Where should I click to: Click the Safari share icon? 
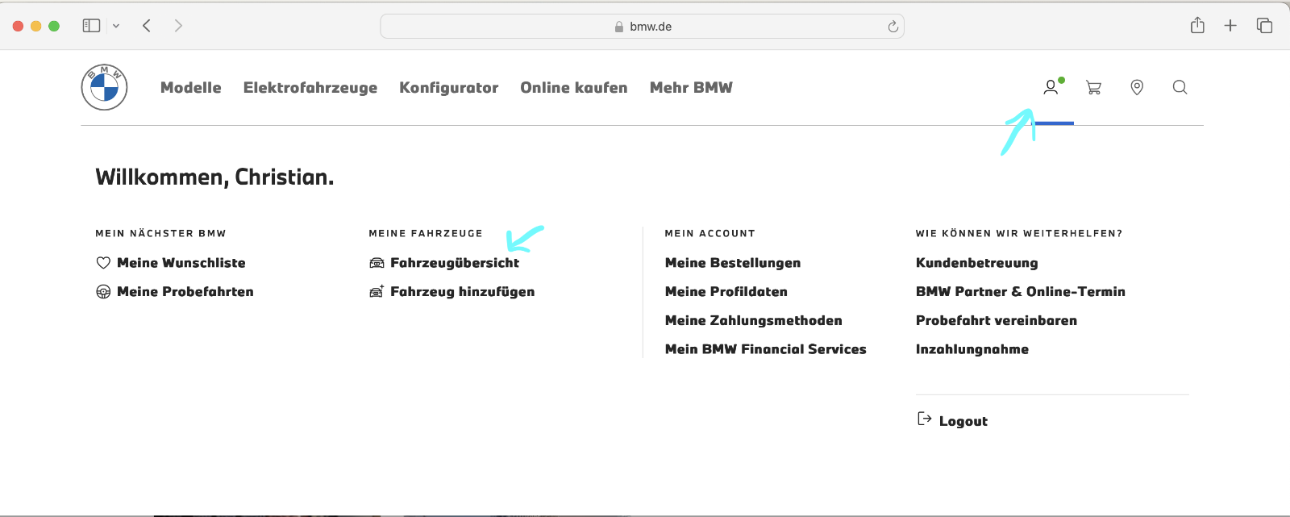[1196, 25]
